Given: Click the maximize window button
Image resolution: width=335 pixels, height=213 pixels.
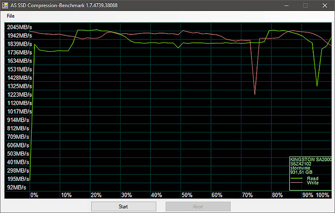Looking at the screenshot, I should [305, 5].
